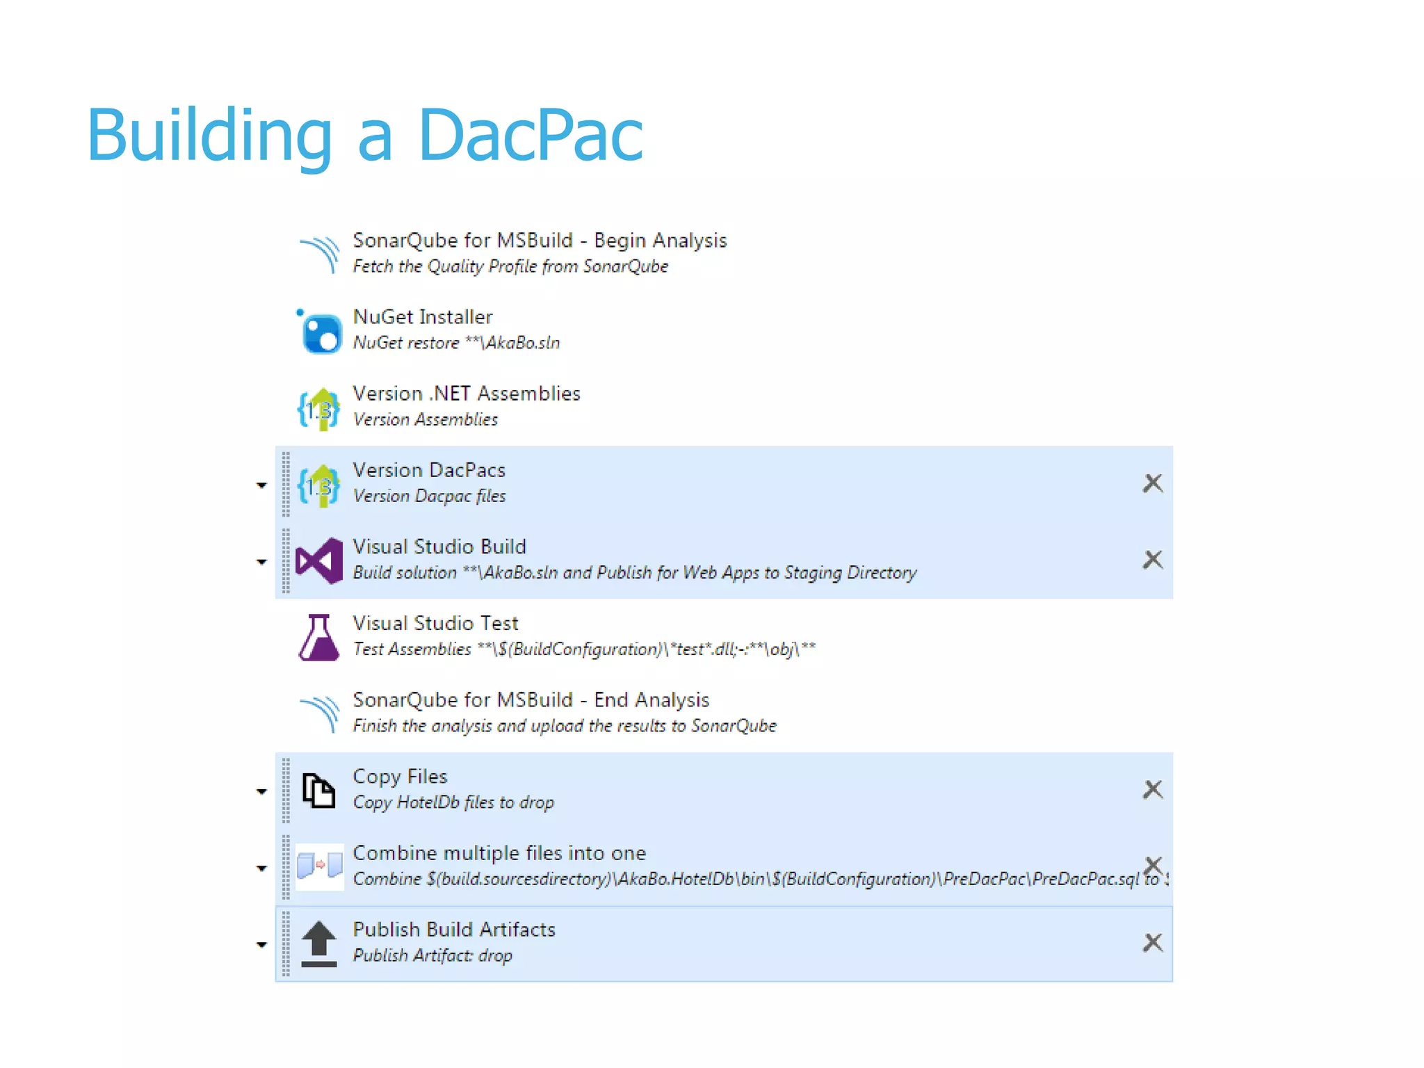Viewport: 1424px width, 1068px height.
Task: Click the drag grip of Copy Files
Action: (x=286, y=791)
